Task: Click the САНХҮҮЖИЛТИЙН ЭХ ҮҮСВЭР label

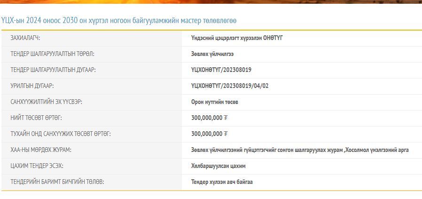Action: pyautogui.click(x=49, y=102)
